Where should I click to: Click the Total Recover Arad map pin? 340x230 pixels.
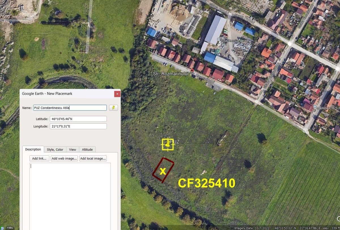point(218,39)
